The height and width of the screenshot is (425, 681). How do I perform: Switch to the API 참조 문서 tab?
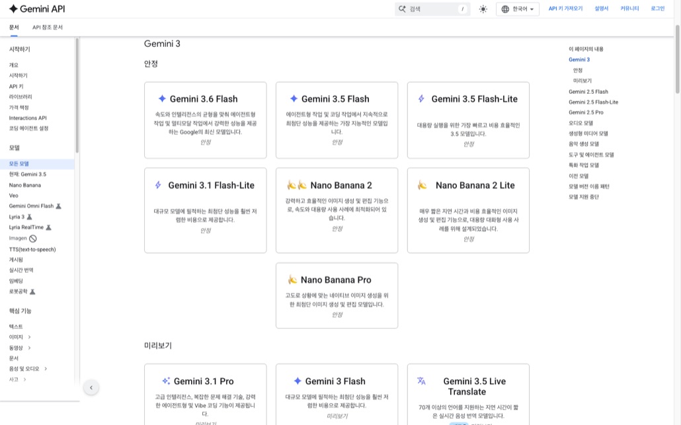point(48,27)
